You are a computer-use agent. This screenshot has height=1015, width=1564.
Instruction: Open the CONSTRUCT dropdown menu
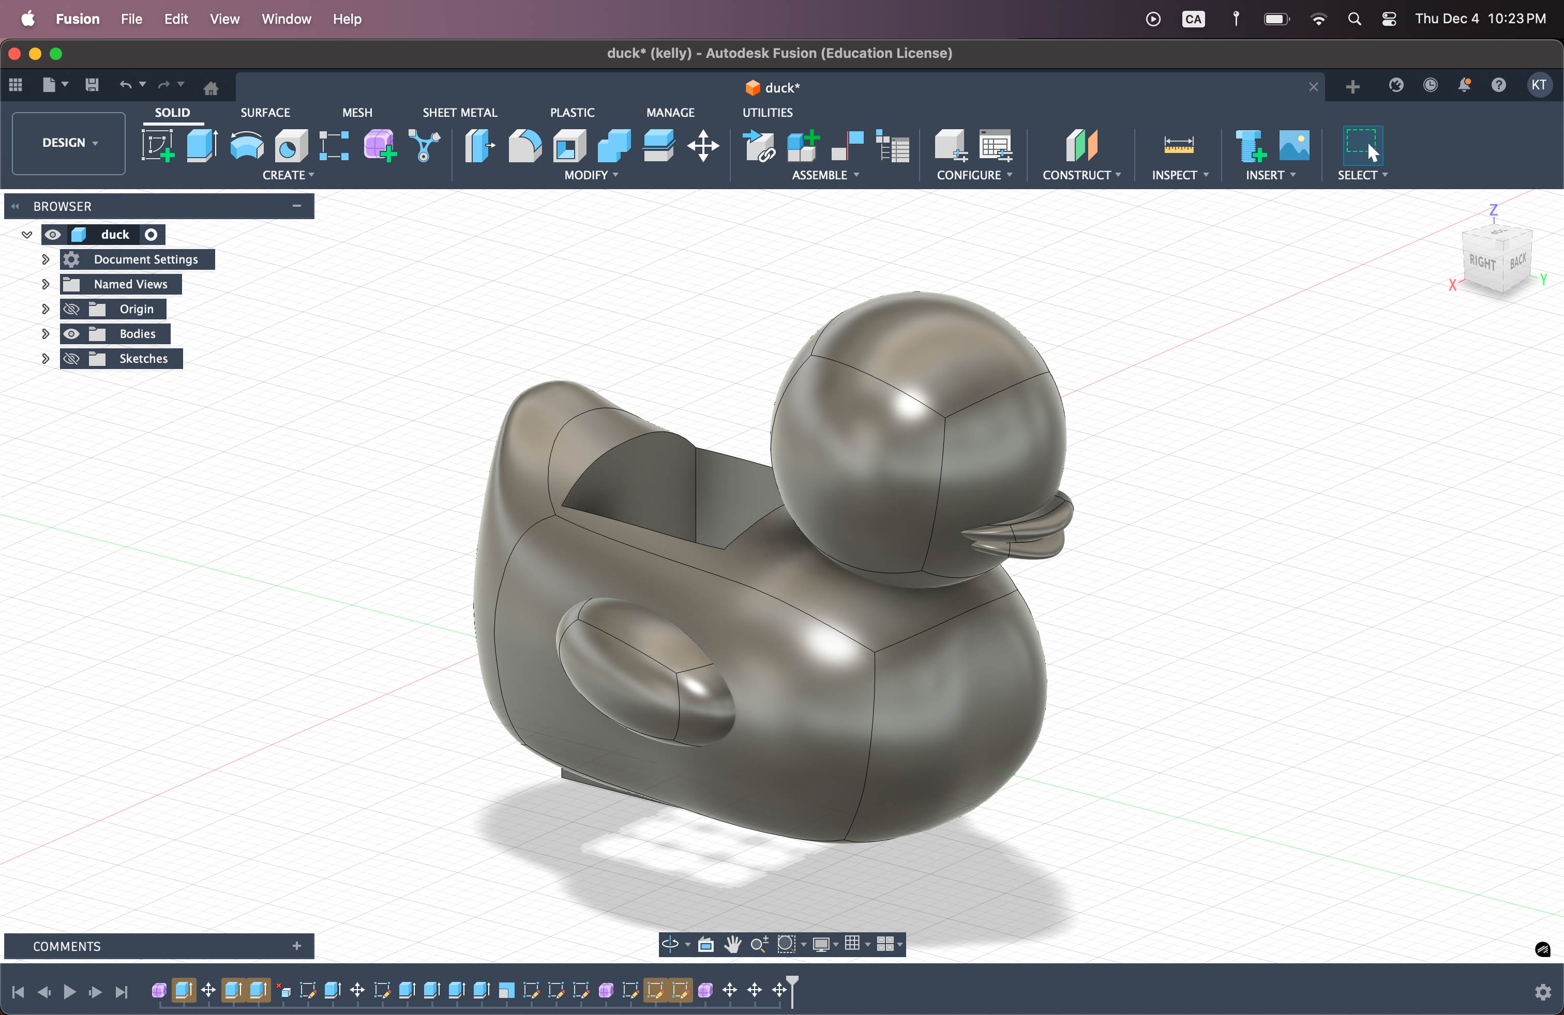click(x=1081, y=175)
